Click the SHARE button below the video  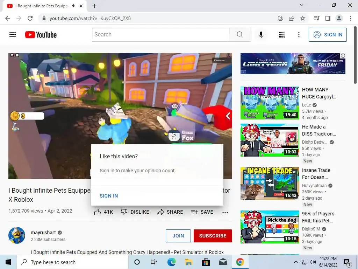click(170, 212)
